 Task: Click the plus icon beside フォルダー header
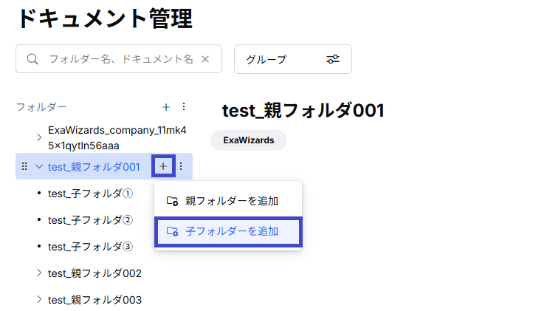166,107
